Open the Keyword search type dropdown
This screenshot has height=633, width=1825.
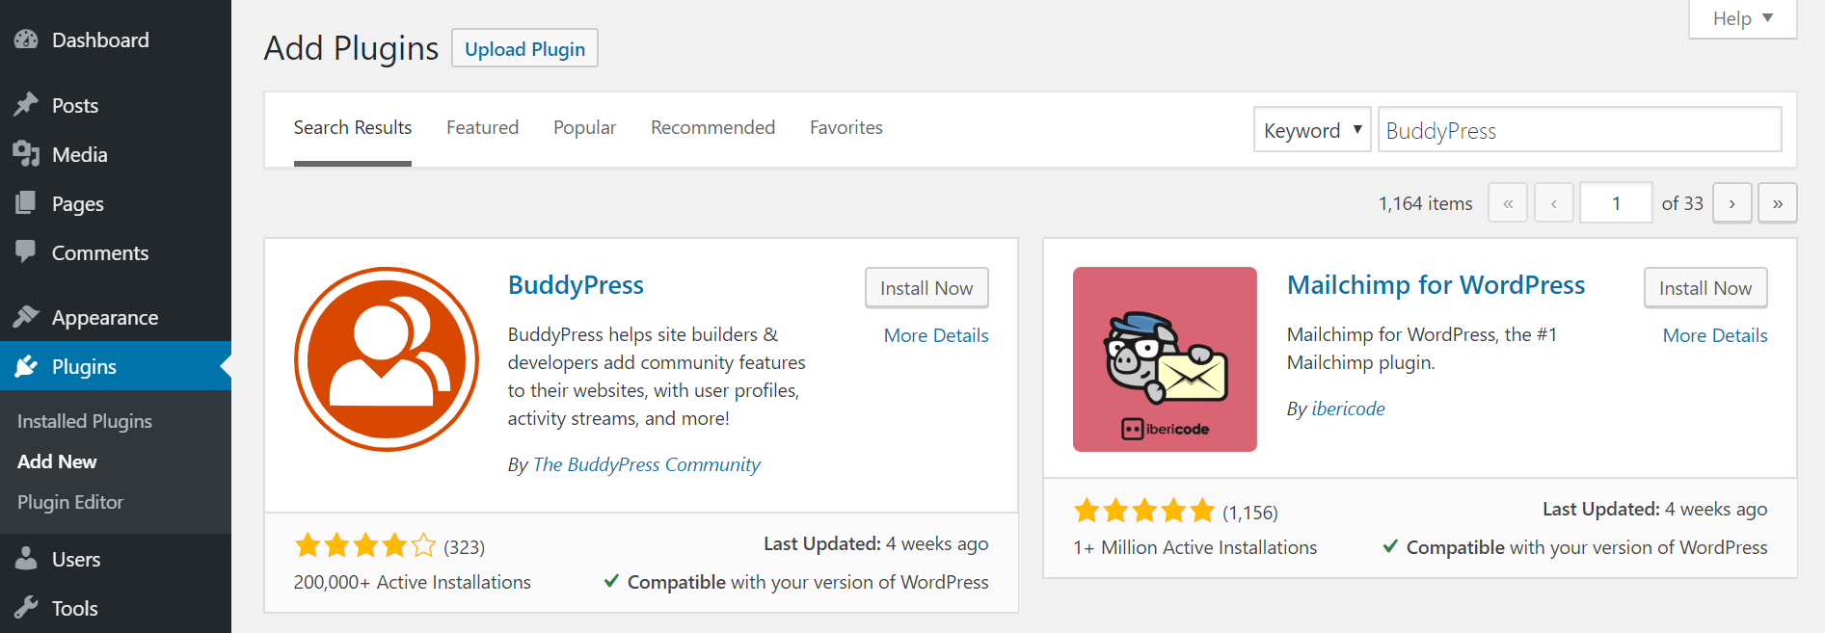(x=1312, y=130)
